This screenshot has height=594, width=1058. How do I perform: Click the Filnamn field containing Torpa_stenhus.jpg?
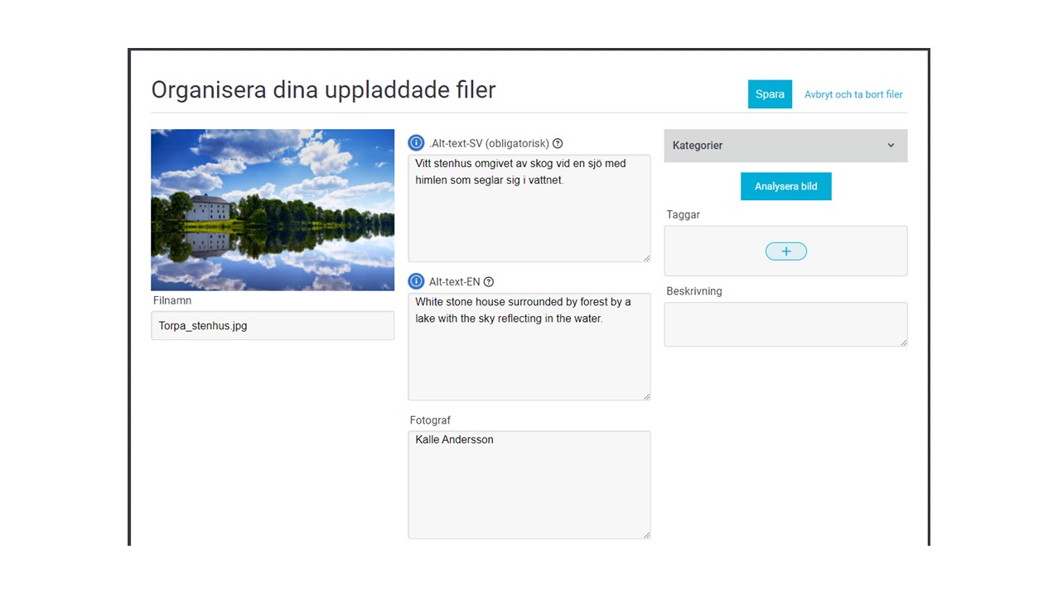click(x=273, y=326)
